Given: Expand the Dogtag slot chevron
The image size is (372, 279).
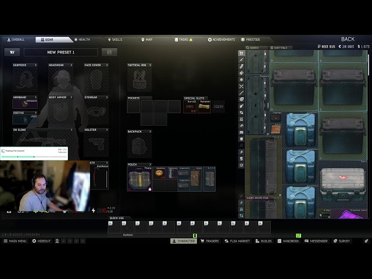Looking at the screenshot, I should click(x=35, y=113).
